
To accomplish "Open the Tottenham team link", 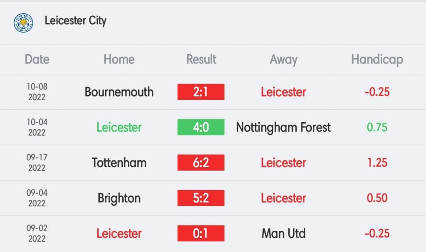I will 119,162.
